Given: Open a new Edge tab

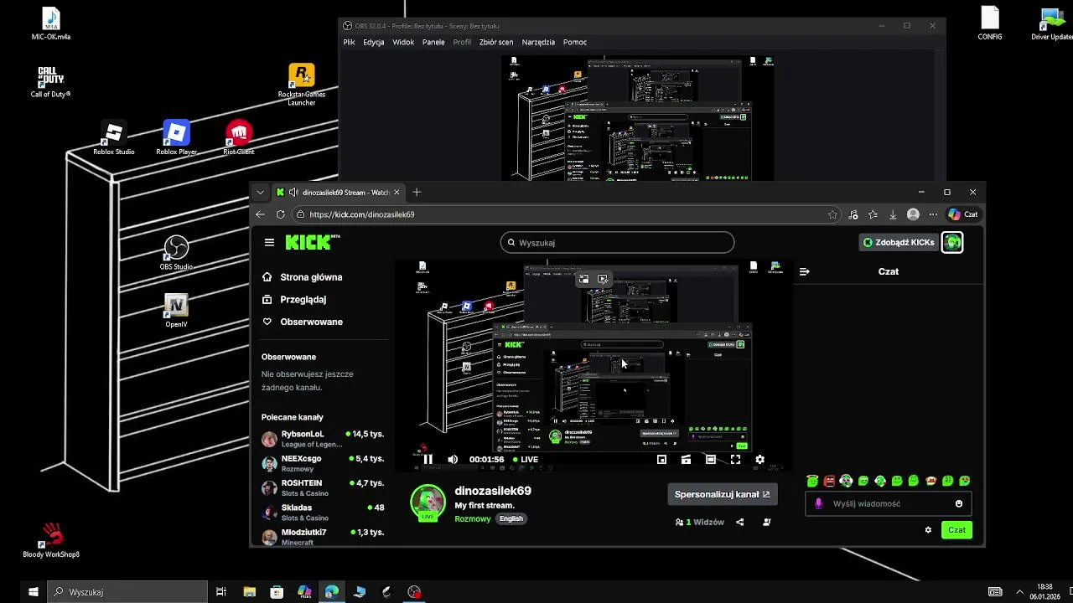Looking at the screenshot, I should (x=417, y=192).
